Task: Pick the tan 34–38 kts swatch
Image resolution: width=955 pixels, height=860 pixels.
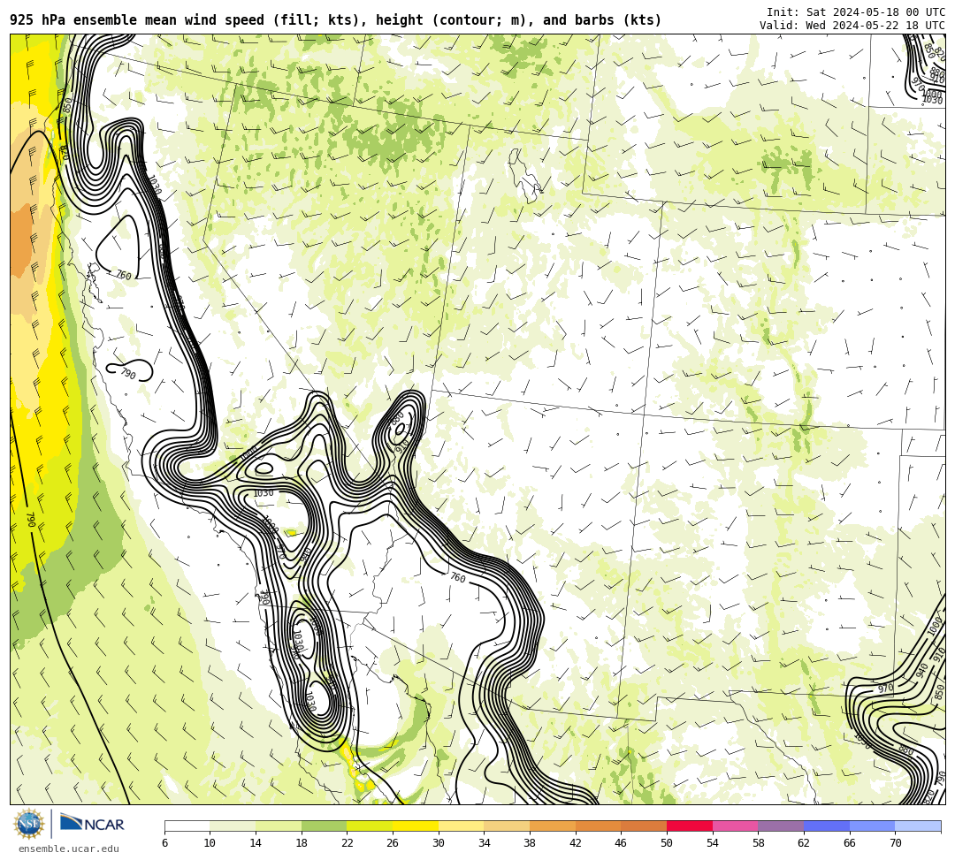Action: click(x=508, y=826)
